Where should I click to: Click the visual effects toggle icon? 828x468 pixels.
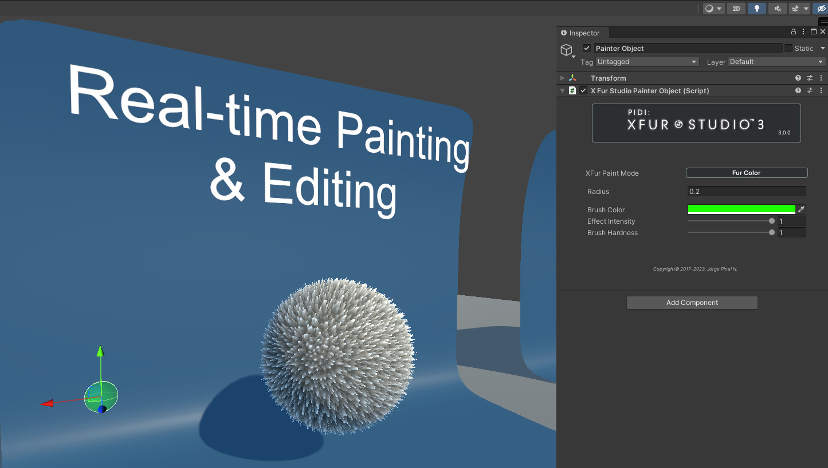796,8
